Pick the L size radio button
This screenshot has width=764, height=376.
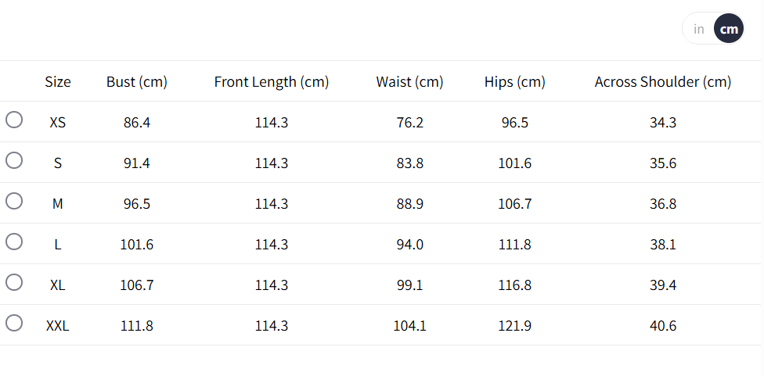coord(14,242)
